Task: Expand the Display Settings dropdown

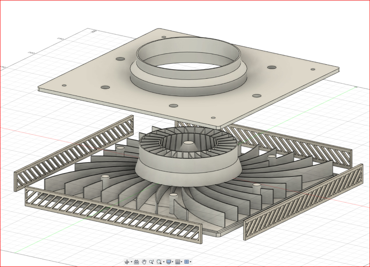Action: pos(172,262)
